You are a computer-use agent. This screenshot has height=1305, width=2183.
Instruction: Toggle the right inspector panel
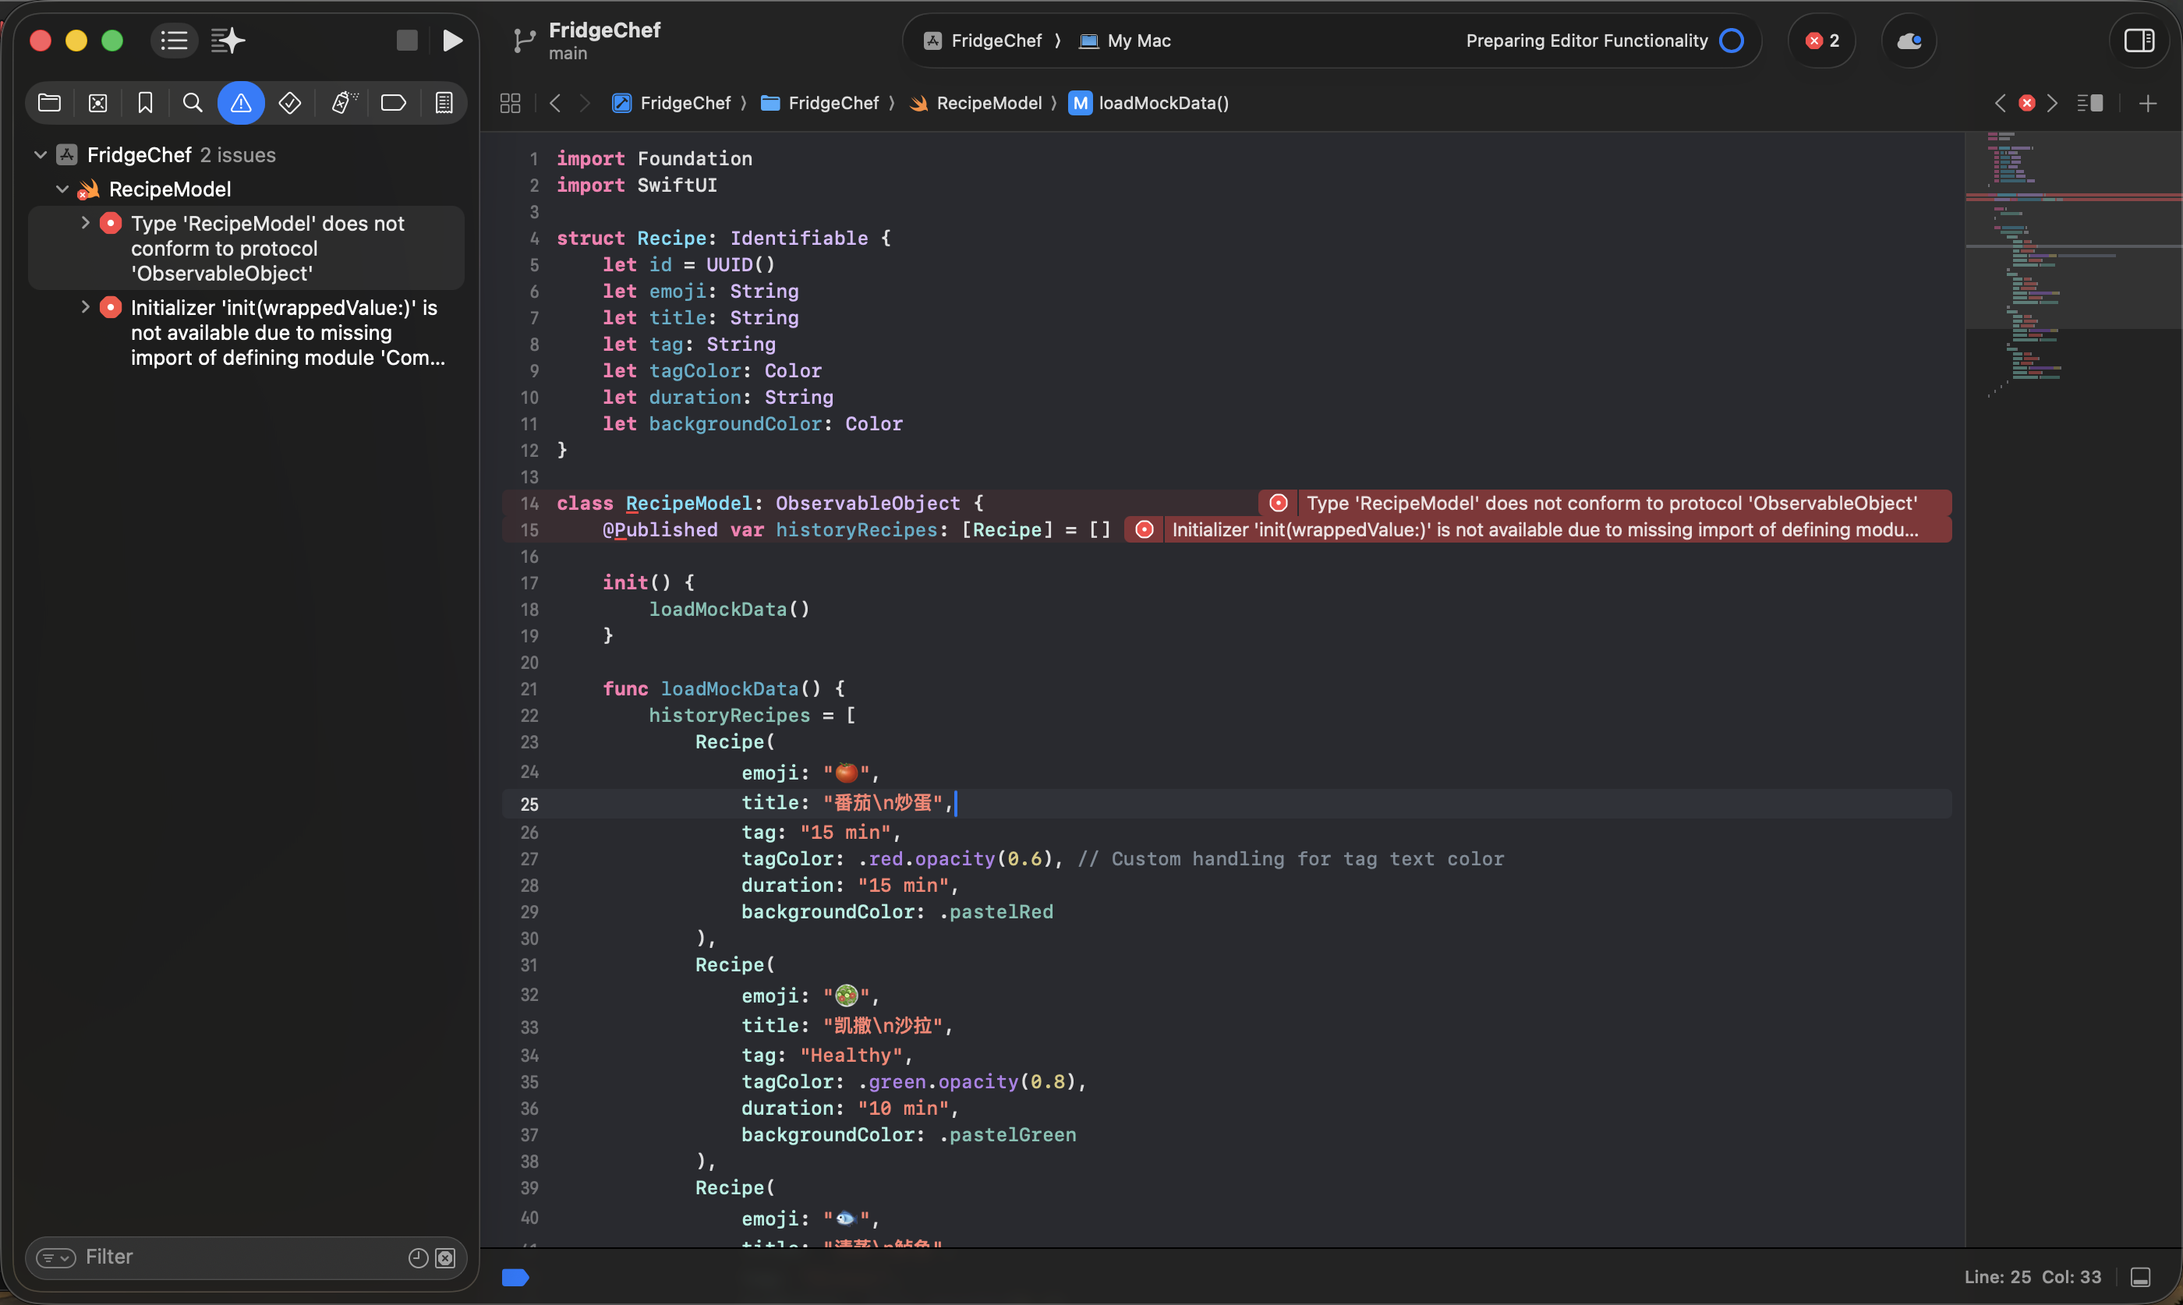coord(2138,41)
